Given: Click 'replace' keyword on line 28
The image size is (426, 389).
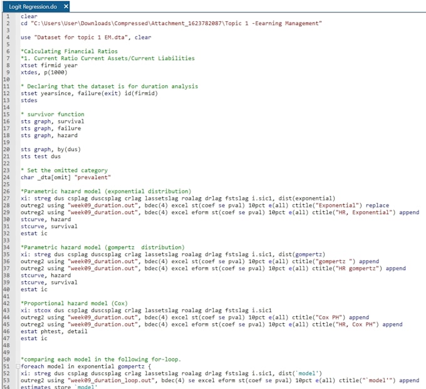Looking at the screenshot, I should (x=377, y=205).
